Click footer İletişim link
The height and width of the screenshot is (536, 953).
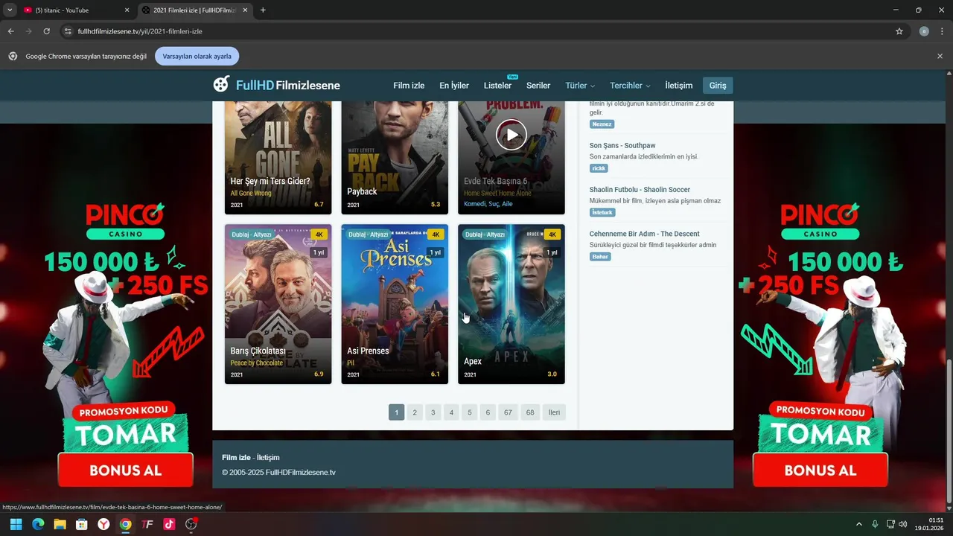(268, 457)
